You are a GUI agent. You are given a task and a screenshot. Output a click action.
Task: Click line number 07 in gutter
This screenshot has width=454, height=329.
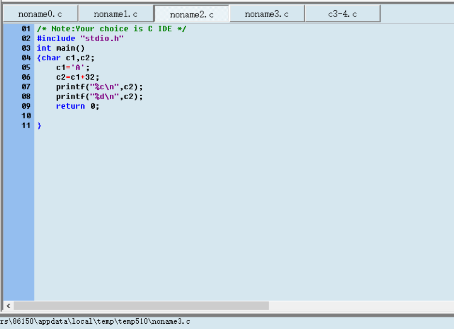click(26, 87)
